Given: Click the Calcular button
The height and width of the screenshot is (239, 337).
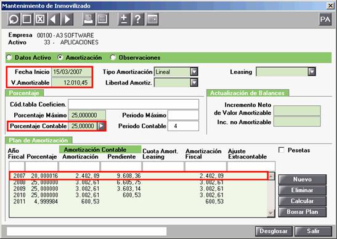Looking at the screenshot, I should pos(302,201).
